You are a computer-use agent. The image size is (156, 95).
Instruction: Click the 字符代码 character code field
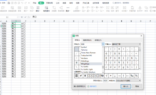(x=106, y=81)
